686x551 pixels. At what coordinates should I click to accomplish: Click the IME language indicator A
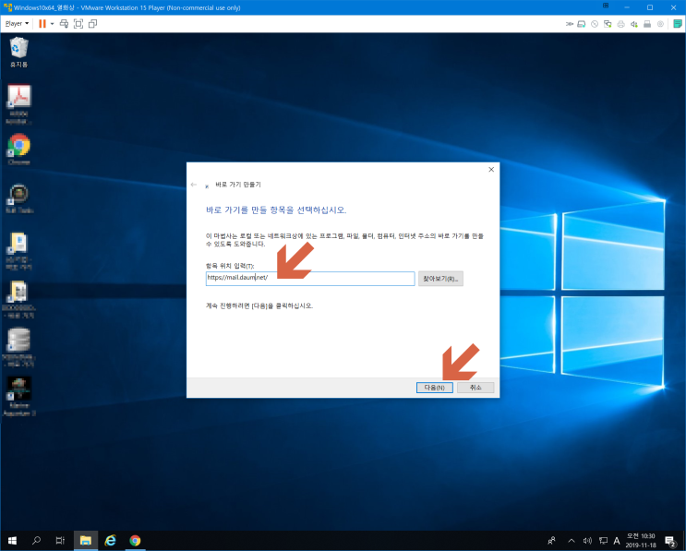pos(617,541)
